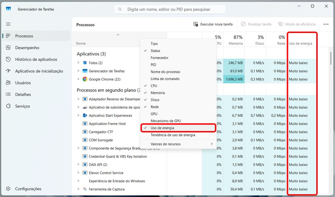Open Configurações gear at bottom left
This screenshot has width=335, height=197.
pos(28,189)
